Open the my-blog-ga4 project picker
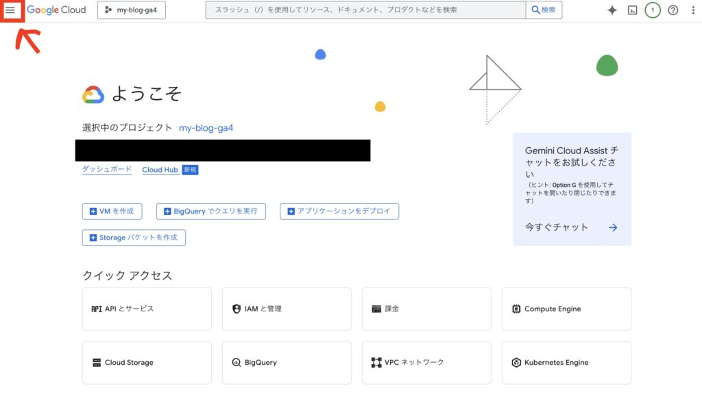This screenshot has height=399, width=702. tap(132, 10)
